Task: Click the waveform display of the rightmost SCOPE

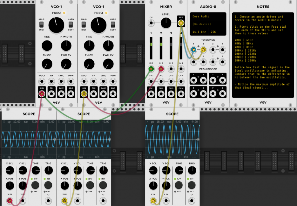Action: click(172, 139)
